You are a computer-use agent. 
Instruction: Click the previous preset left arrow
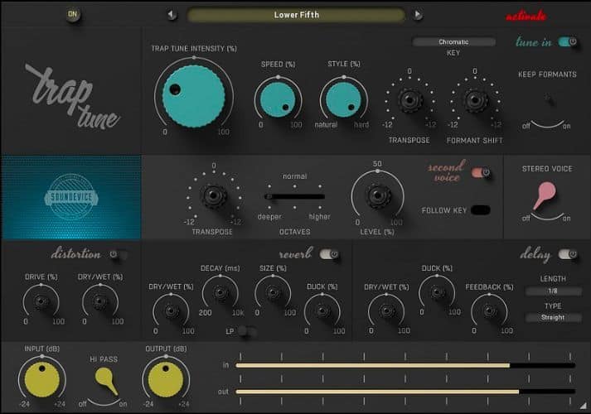[171, 14]
